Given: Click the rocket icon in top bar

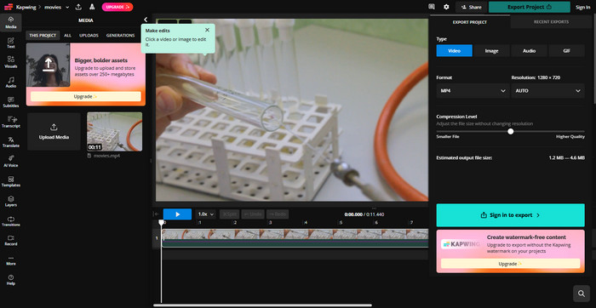Looking at the screenshot, I should (x=92, y=7).
